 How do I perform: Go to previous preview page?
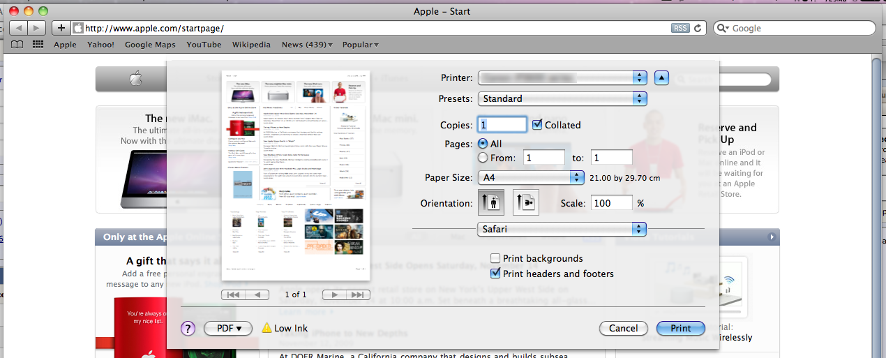(257, 294)
